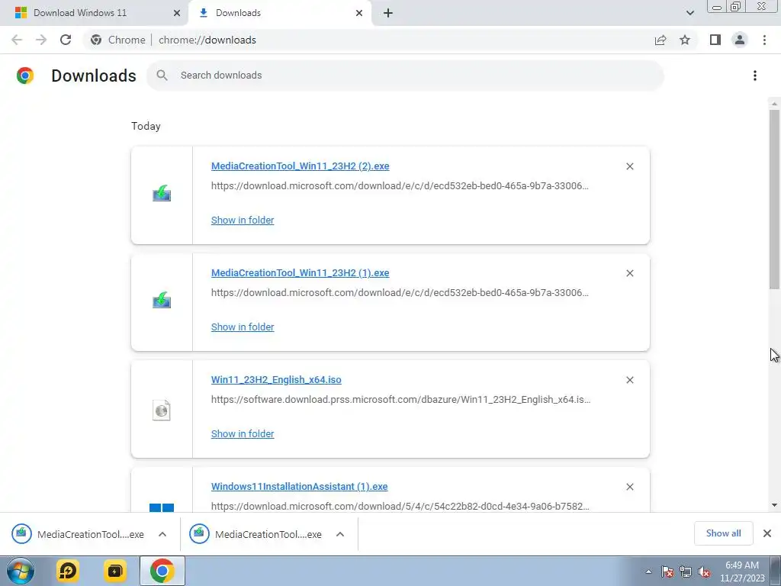Click the network tray icon
This screenshot has width=781, height=586.
[x=686, y=572]
